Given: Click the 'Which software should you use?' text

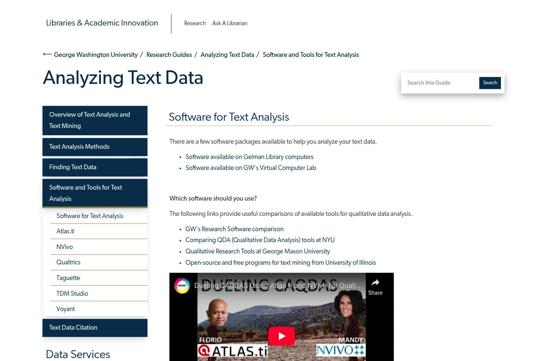Looking at the screenshot, I should [x=213, y=199].
